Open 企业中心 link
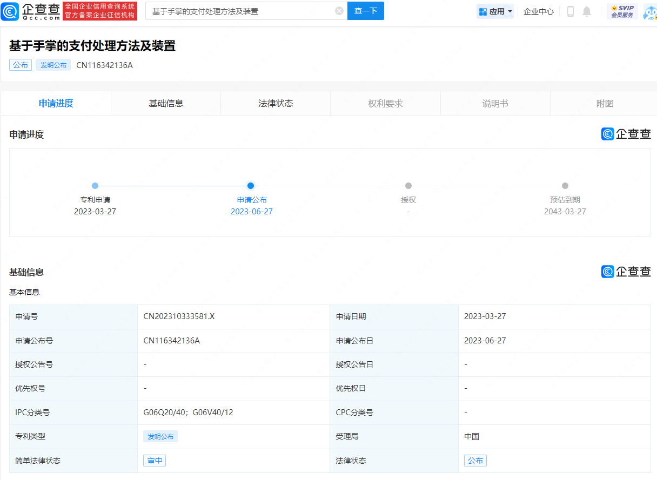The image size is (657, 480). [x=539, y=11]
